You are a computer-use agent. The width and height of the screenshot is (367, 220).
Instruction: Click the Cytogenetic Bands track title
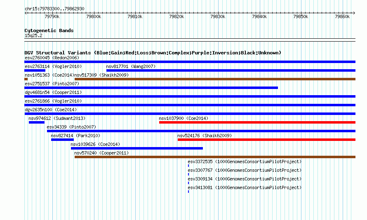click(x=49, y=30)
